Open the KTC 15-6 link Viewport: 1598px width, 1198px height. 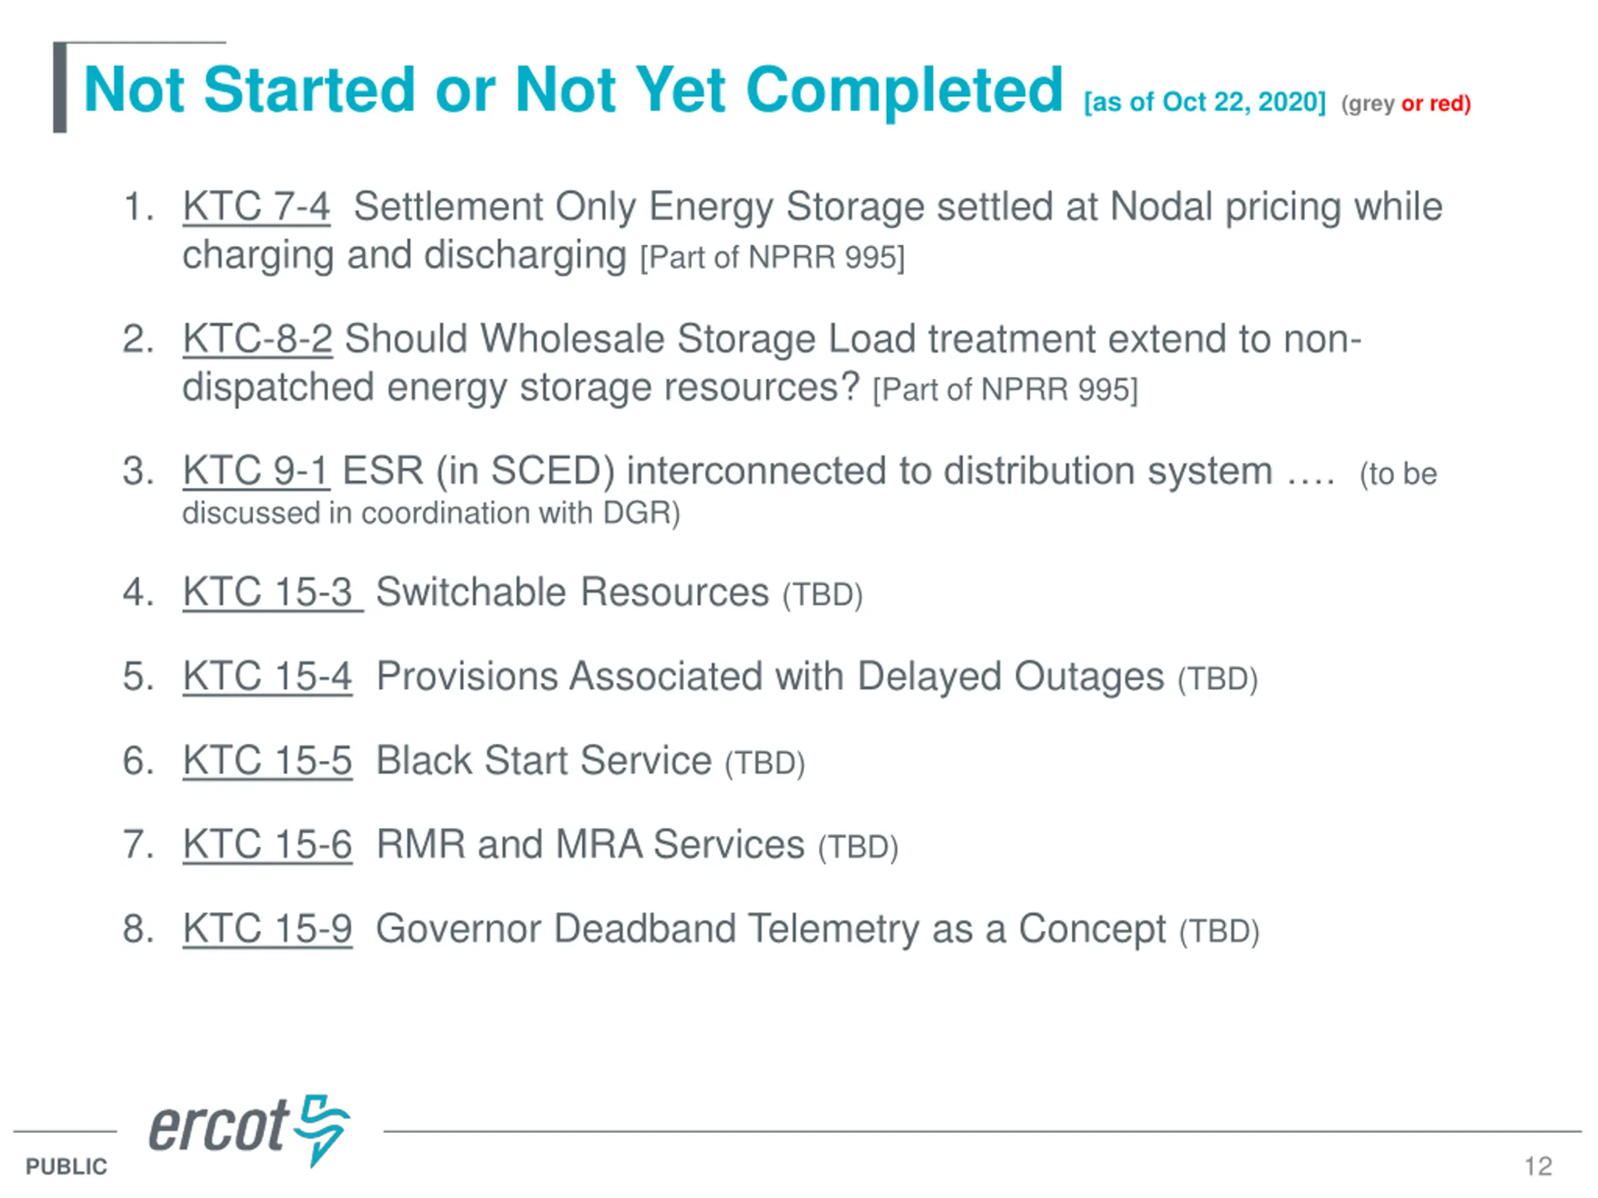point(267,845)
